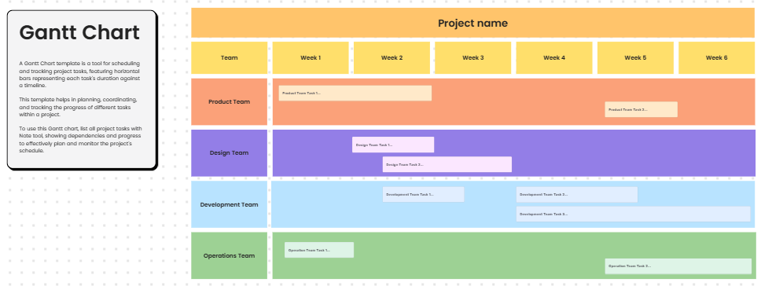Select the Gantt Chart title card
The height and width of the screenshot is (286, 761).
point(82,90)
